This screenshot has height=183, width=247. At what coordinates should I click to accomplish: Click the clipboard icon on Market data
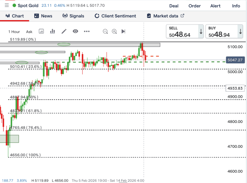click(149, 16)
